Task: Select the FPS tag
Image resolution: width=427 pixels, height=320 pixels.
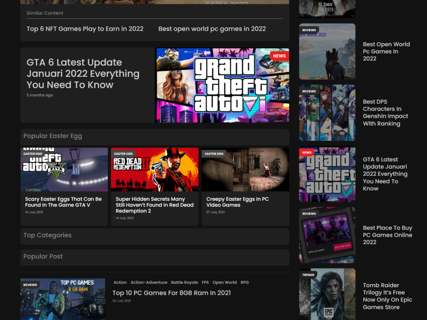Action: coord(205,282)
